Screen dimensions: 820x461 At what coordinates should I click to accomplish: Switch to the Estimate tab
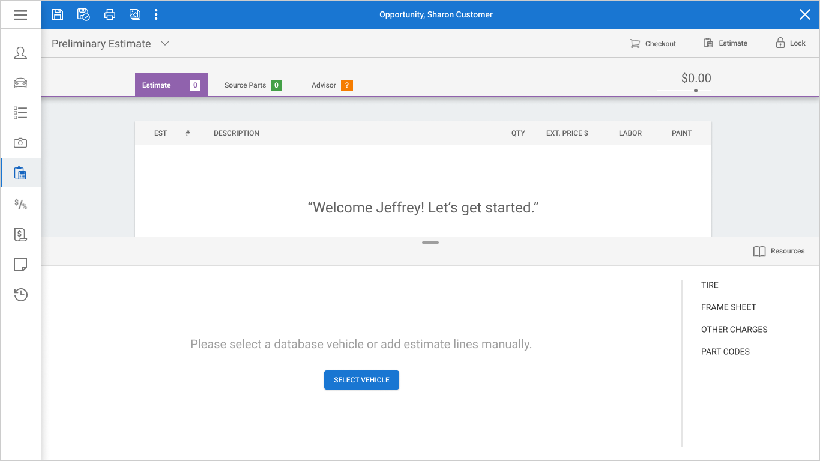pyautogui.click(x=171, y=85)
